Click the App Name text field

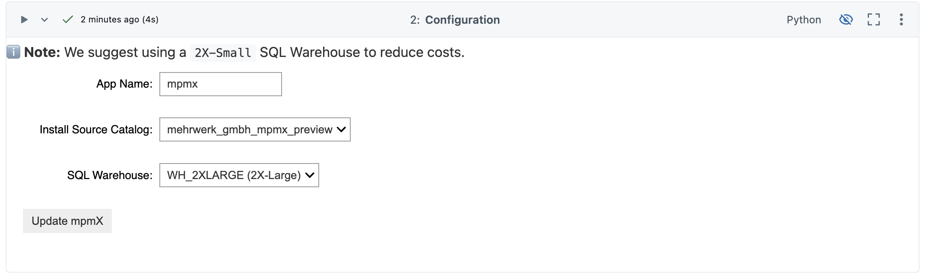(221, 84)
